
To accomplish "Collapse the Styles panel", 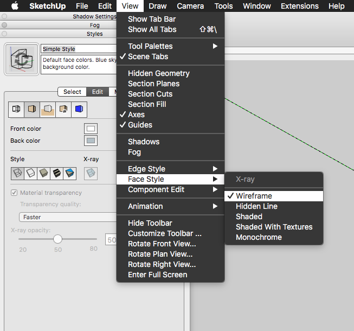I will [4, 34].
